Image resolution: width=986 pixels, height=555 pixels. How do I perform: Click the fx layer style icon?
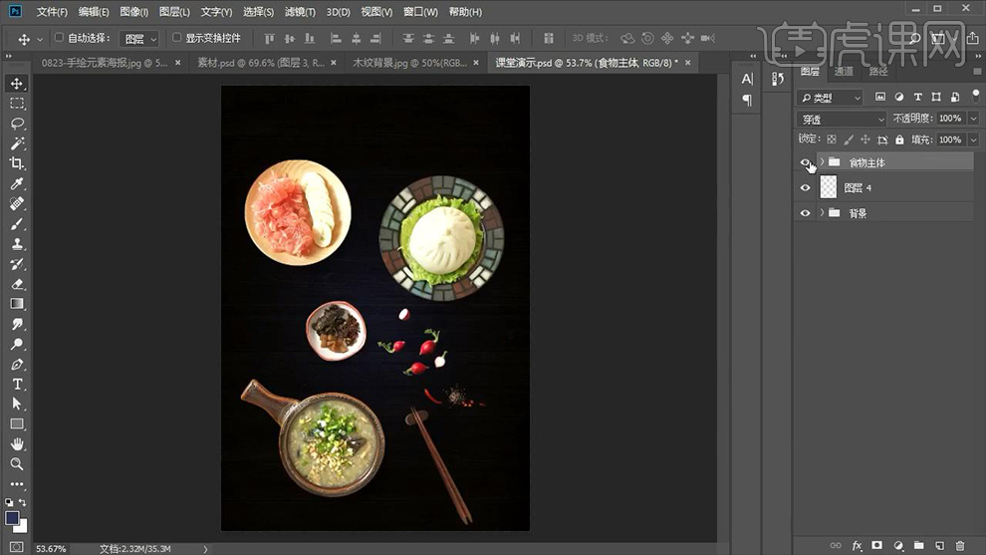point(857,546)
